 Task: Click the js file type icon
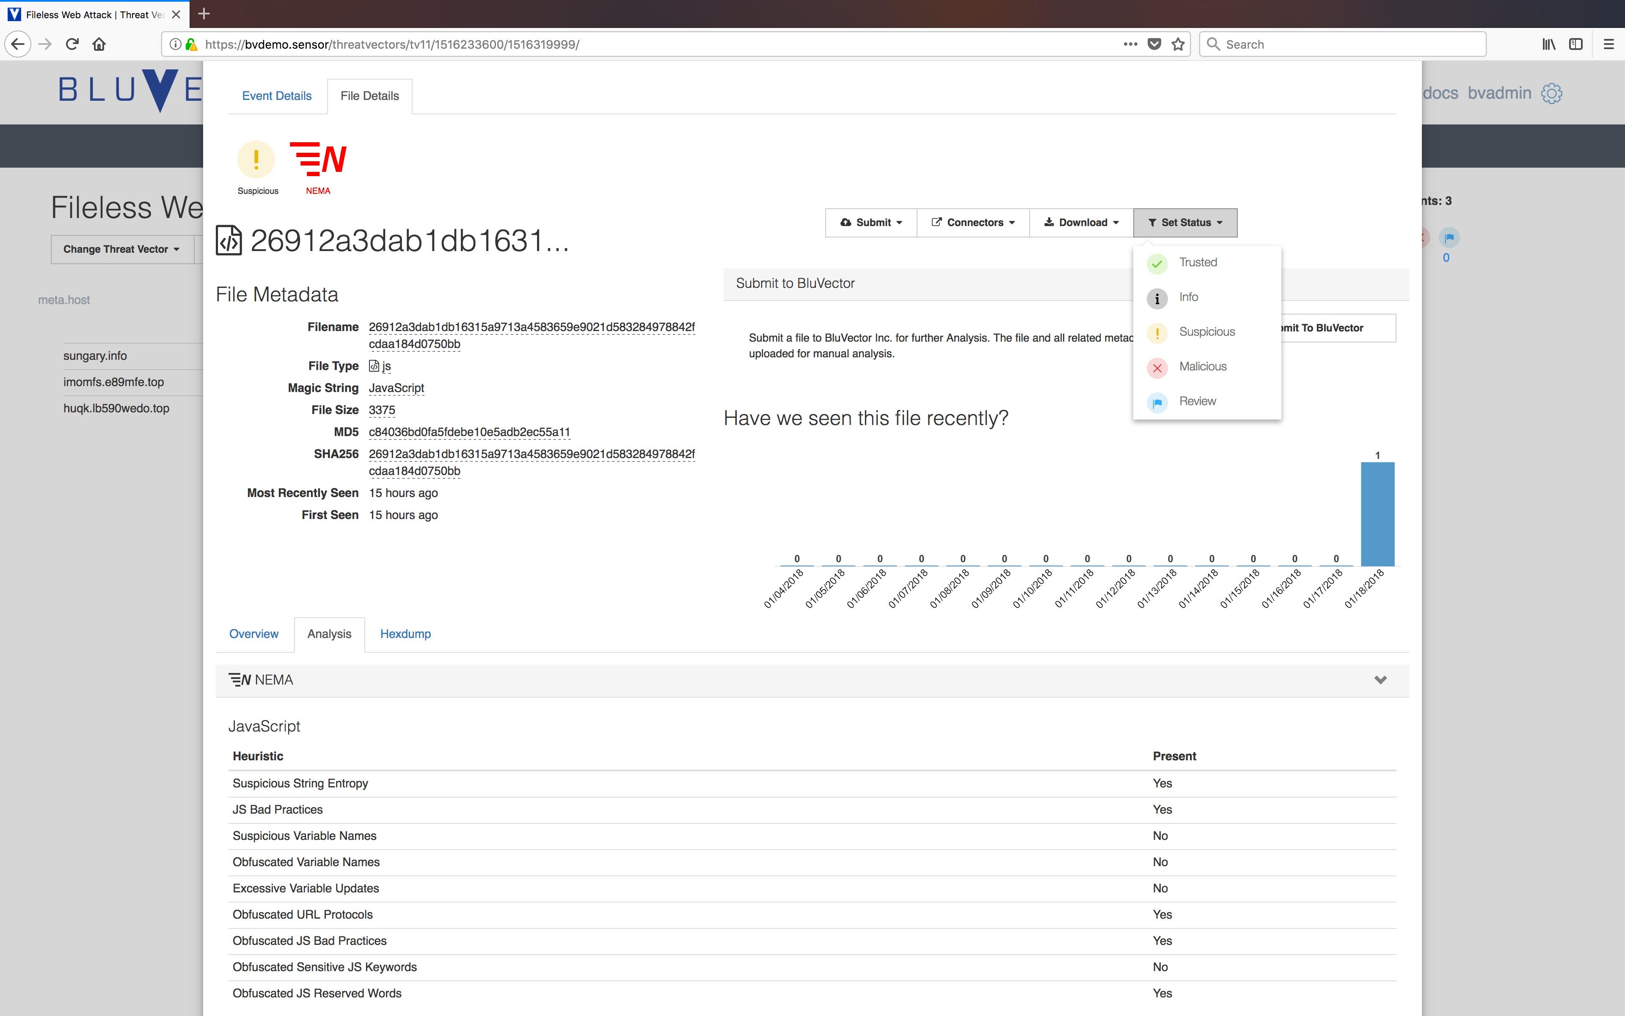tap(374, 366)
